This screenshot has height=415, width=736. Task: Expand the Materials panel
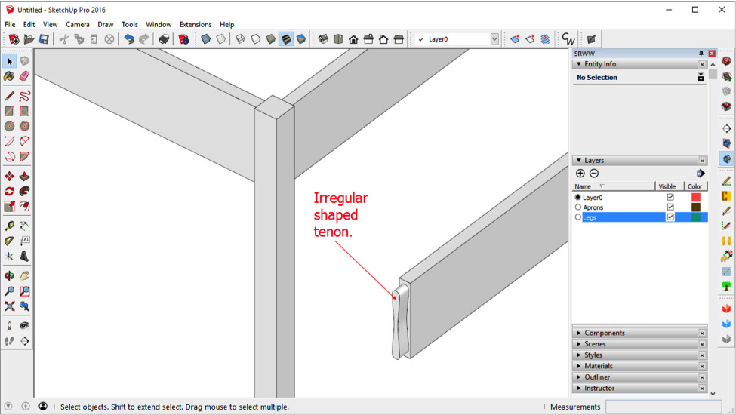599,366
